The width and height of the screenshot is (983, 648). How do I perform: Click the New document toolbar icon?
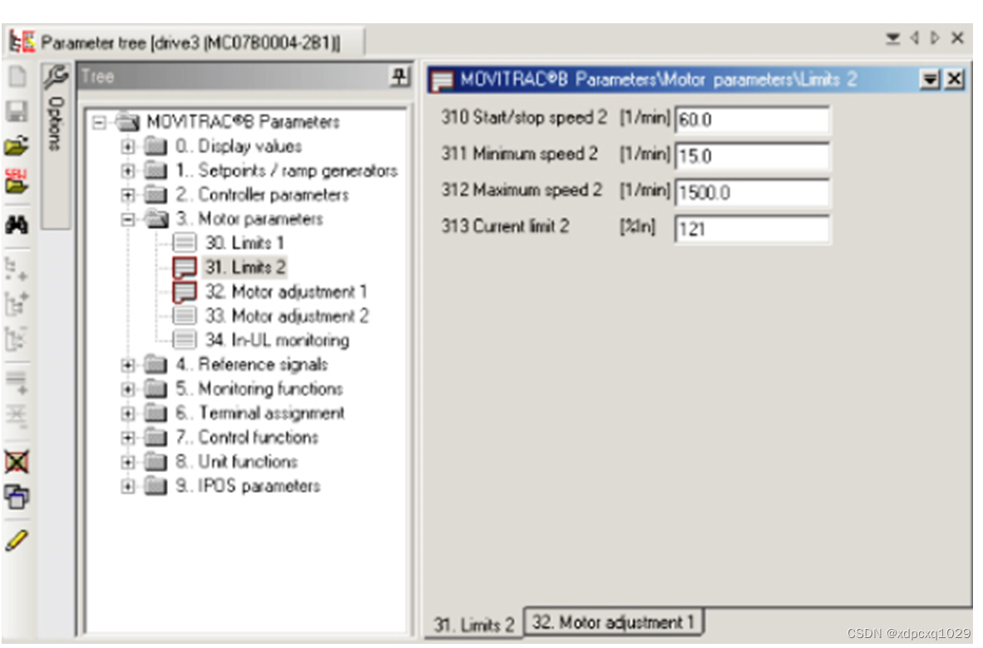click(x=17, y=76)
